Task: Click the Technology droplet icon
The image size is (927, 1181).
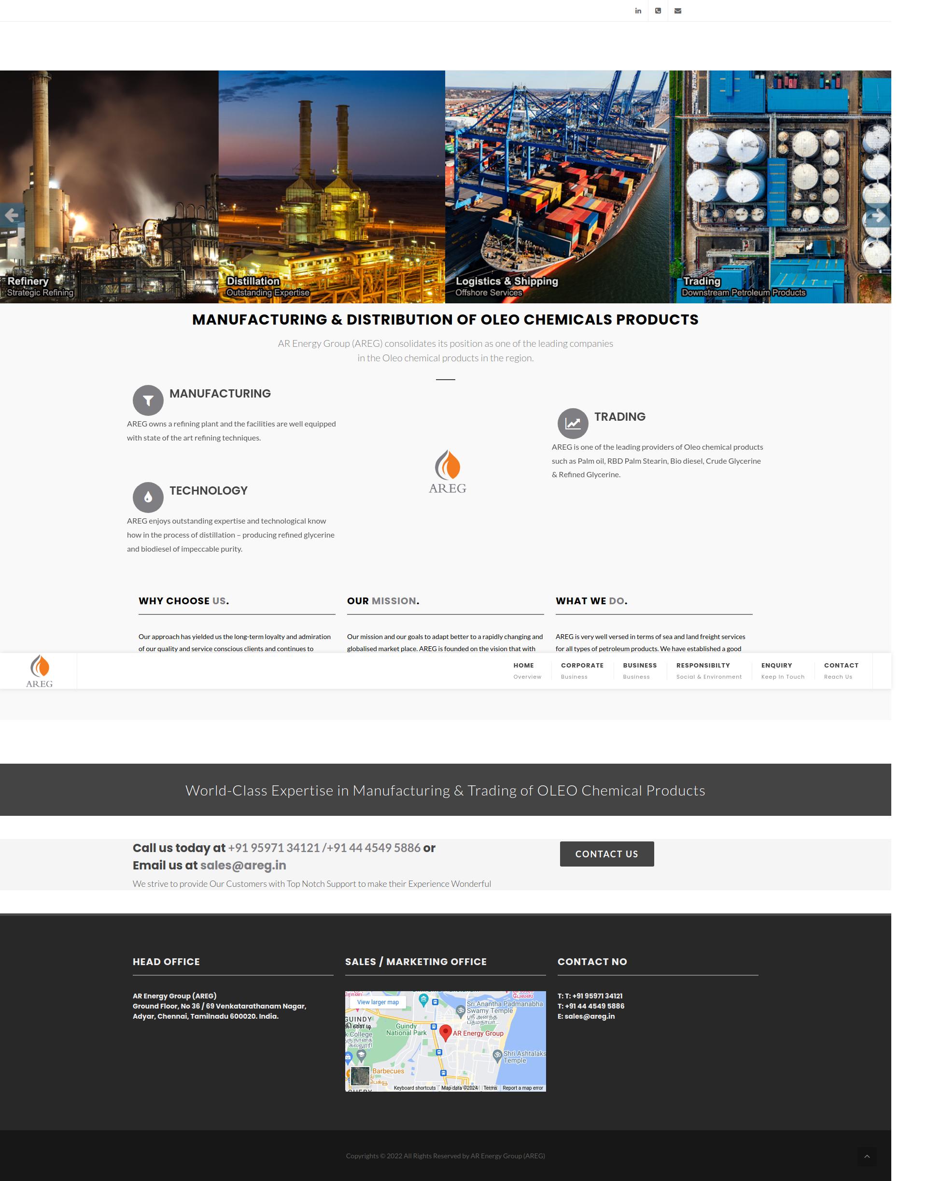Action: click(148, 497)
